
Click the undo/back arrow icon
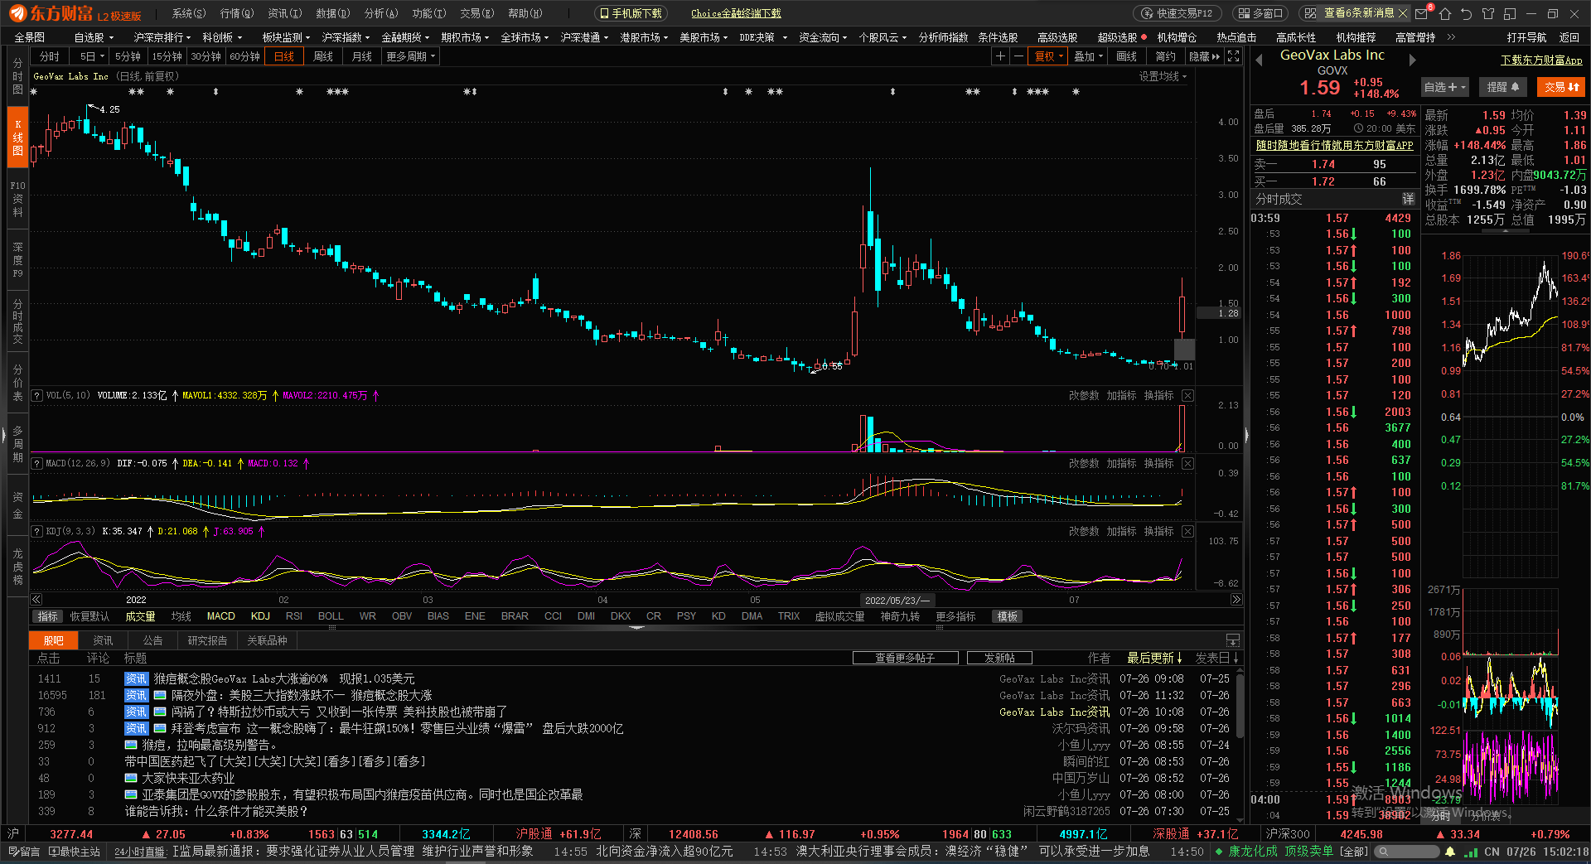[1467, 13]
